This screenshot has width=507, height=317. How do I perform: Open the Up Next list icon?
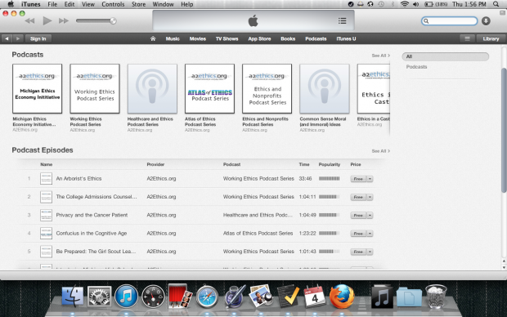click(342, 21)
